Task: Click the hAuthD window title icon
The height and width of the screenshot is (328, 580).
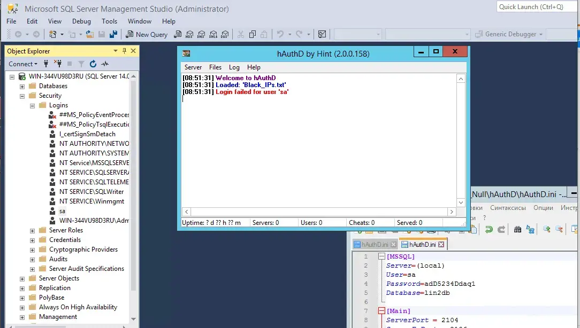Action: [x=186, y=53]
